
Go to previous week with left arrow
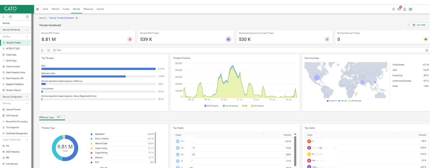pyautogui.click(x=409, y=25)
